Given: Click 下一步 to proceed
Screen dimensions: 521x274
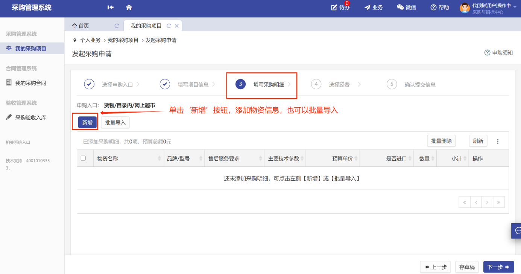Looking at the screenshot, I should pos(498,267).
